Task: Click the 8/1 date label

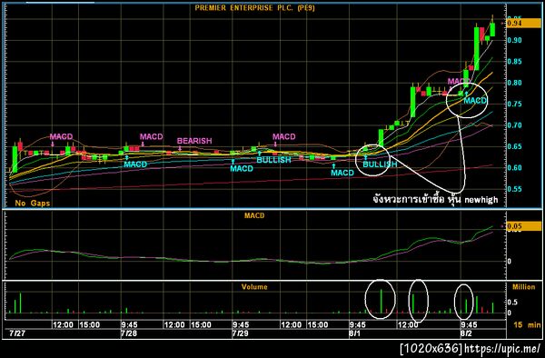Action: pos(356,333)
